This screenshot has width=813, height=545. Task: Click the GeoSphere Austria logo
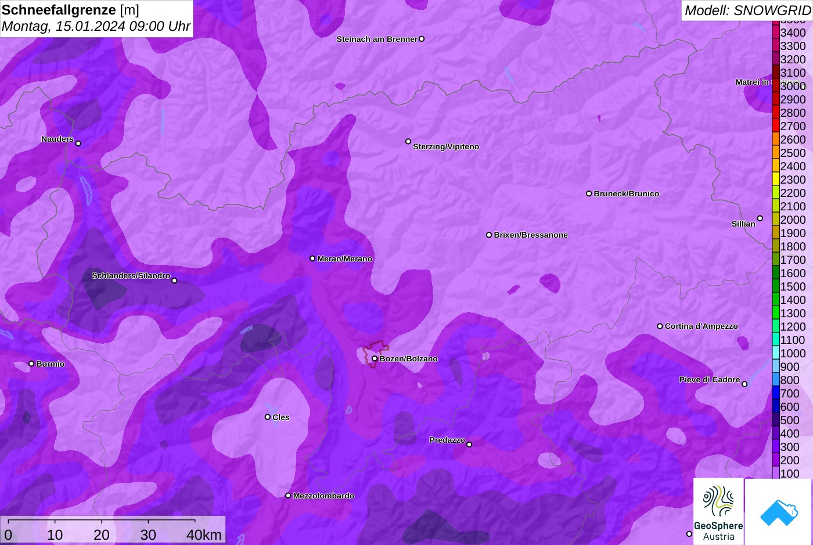pyautogui.click(x=718, y=511)
